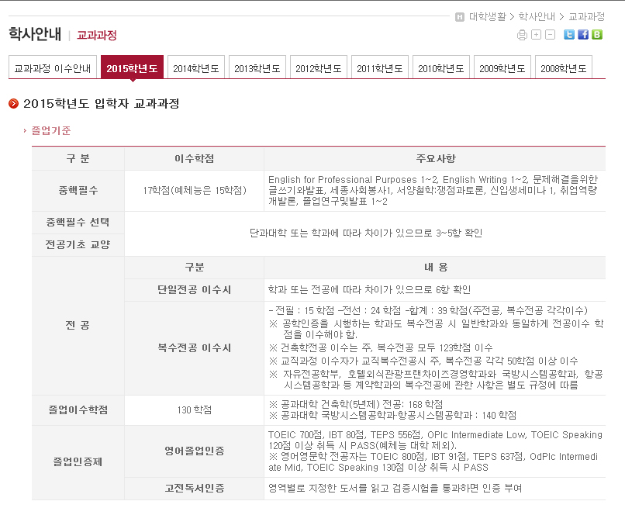Click the increase font size icon

[536, 35]
